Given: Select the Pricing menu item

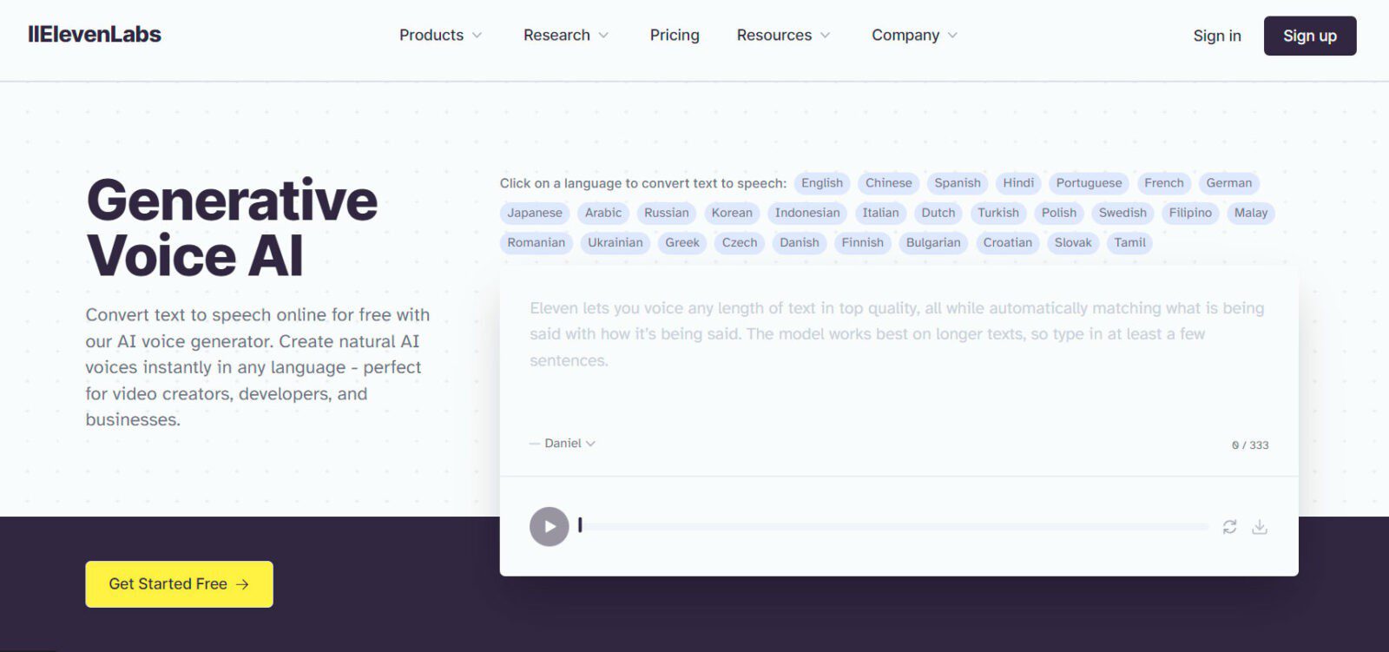Looking at the screenshot, I should coord(674,35).
